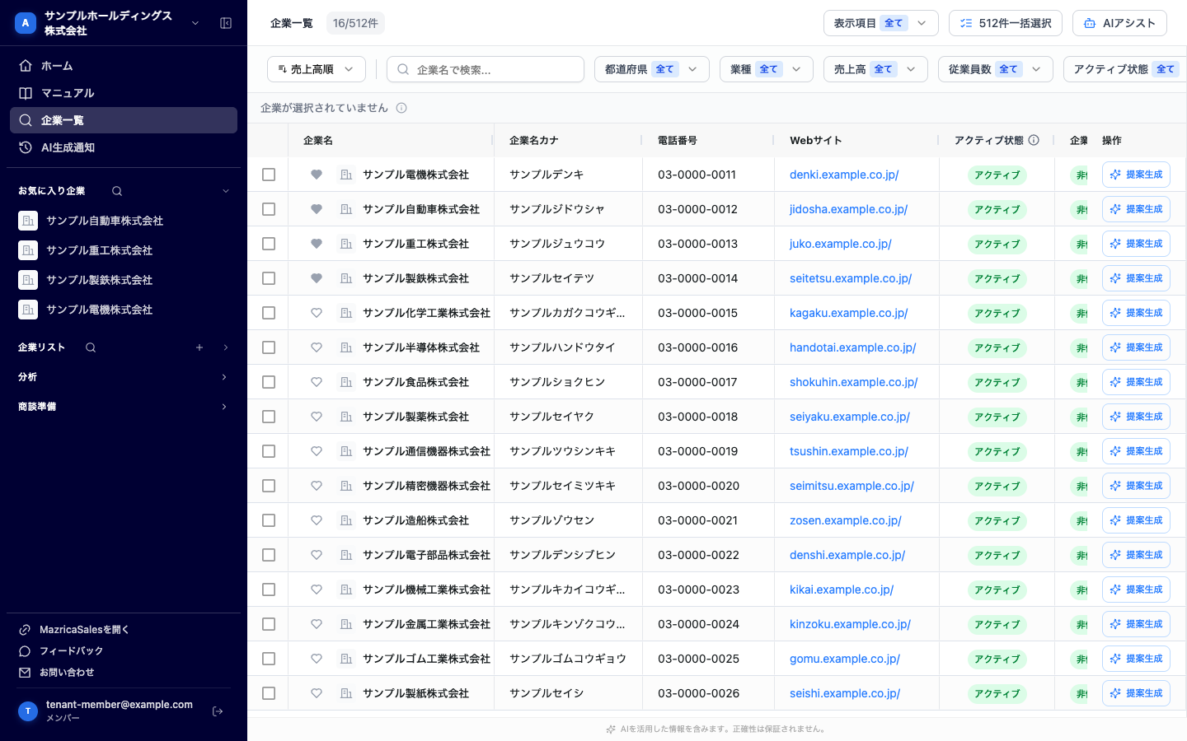Click the info icon beside 企業が選択されていません
The width and height of the screenshot is (1187, 741).
tap(401, 108)
